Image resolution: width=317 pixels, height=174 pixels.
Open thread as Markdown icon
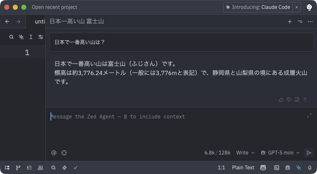pos(297,100)
